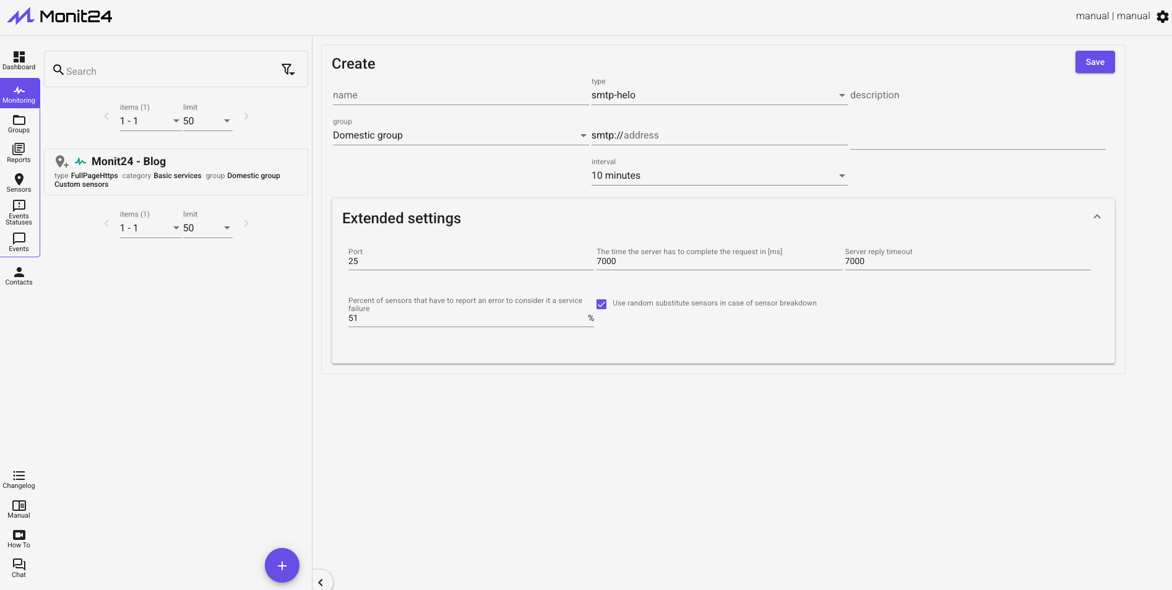
Task: Click the Groups folder icon
Action: pyautogui.click(x=19, y=121)
